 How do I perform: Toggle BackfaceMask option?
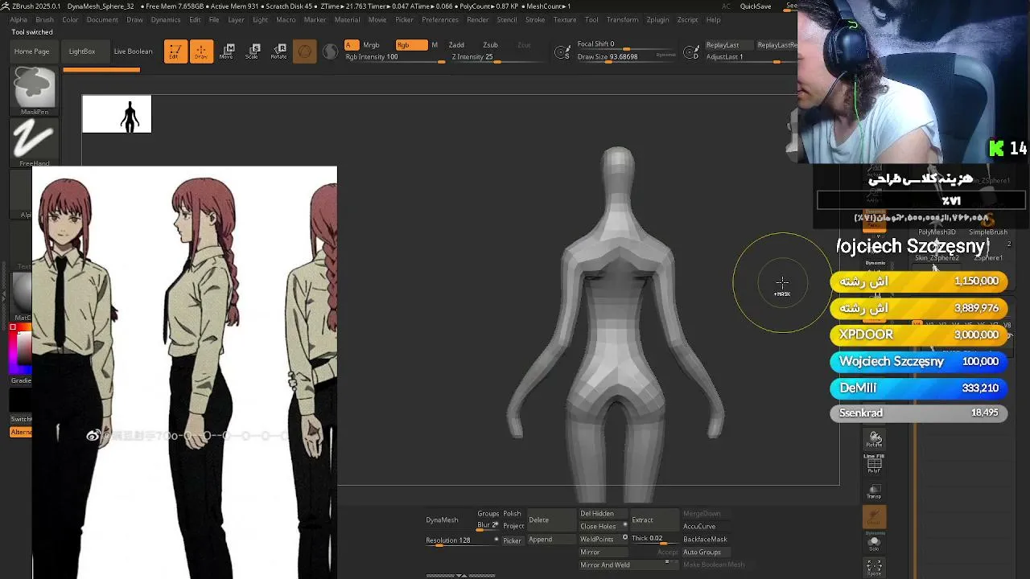tap(705, 540)
